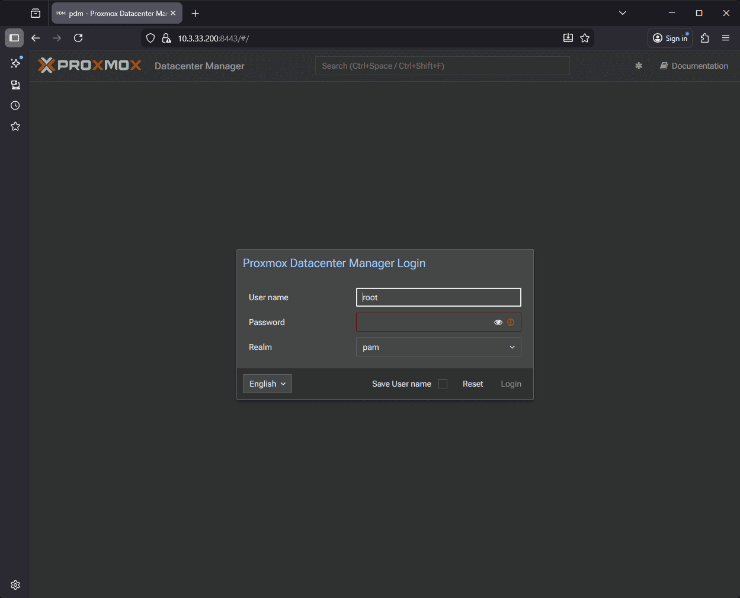This screenshot has height=598, width=740.
Task: Open the Documentation link
Action: pos(700,66)
